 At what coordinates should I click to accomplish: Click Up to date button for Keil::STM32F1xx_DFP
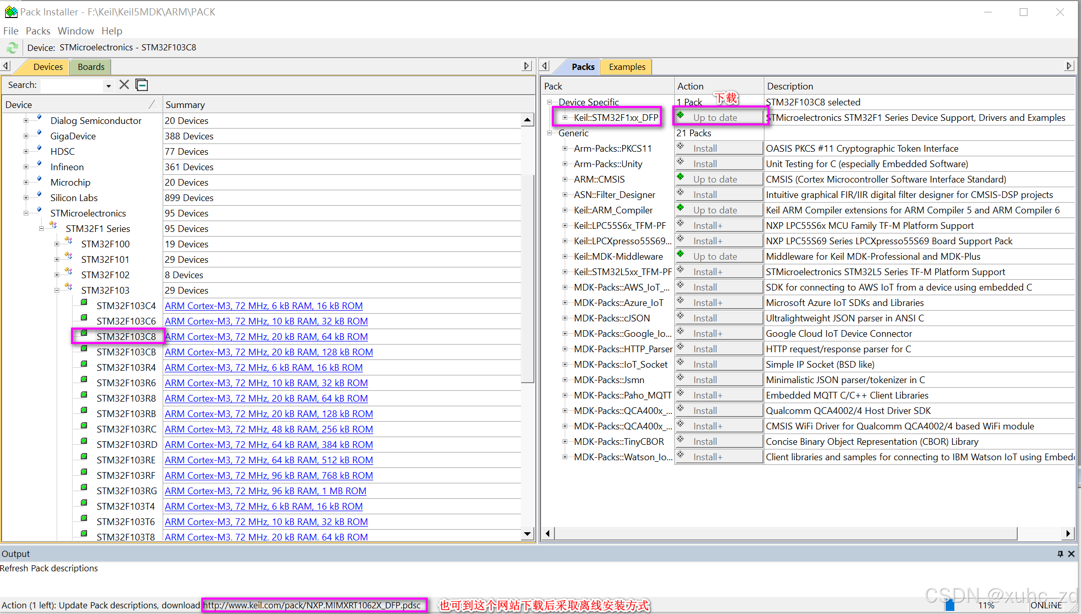[x=719, y=118]
